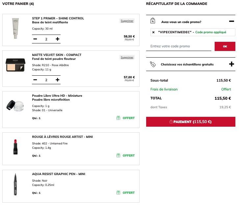Click the promo code entry field
Screen dimensions: 239x205
pyautogui.click(x=179, y=46)
